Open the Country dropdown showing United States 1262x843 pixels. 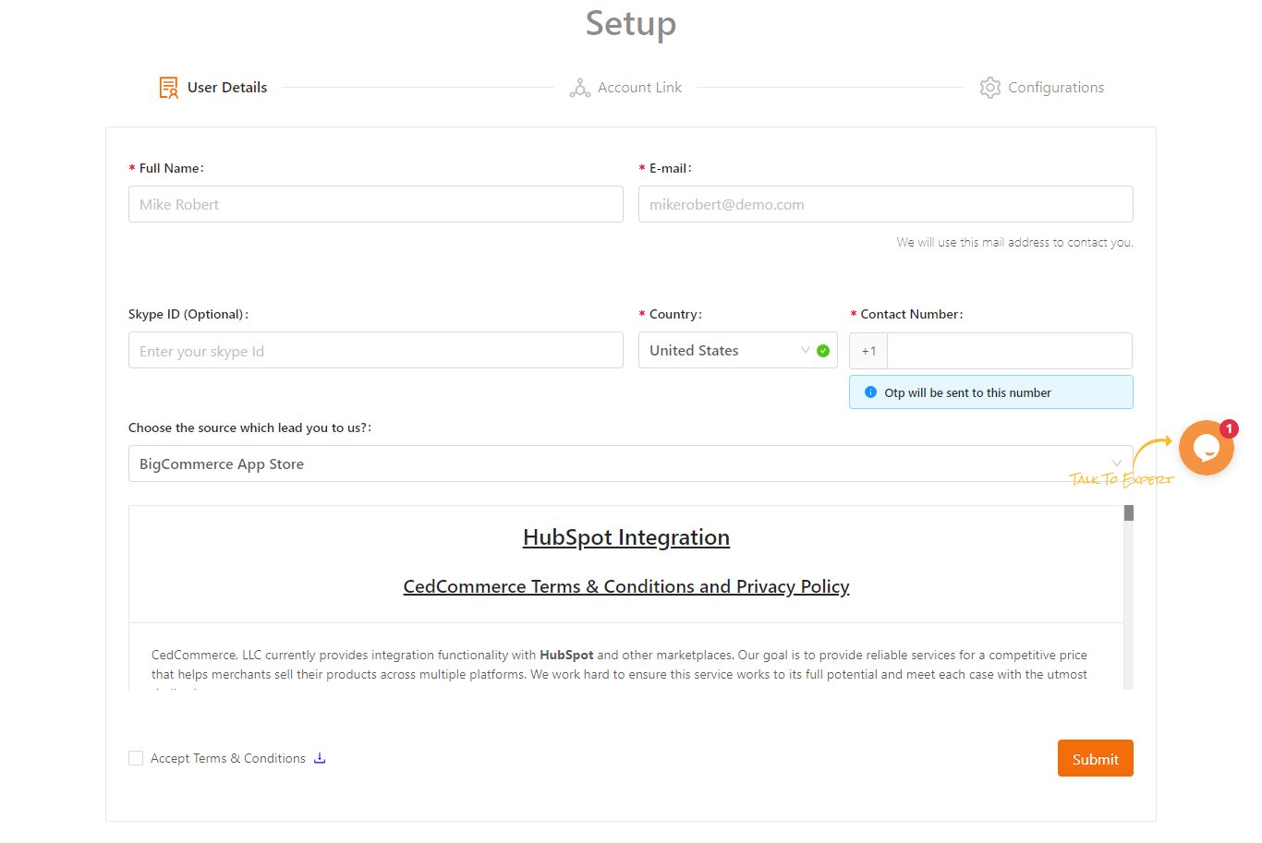737,350
